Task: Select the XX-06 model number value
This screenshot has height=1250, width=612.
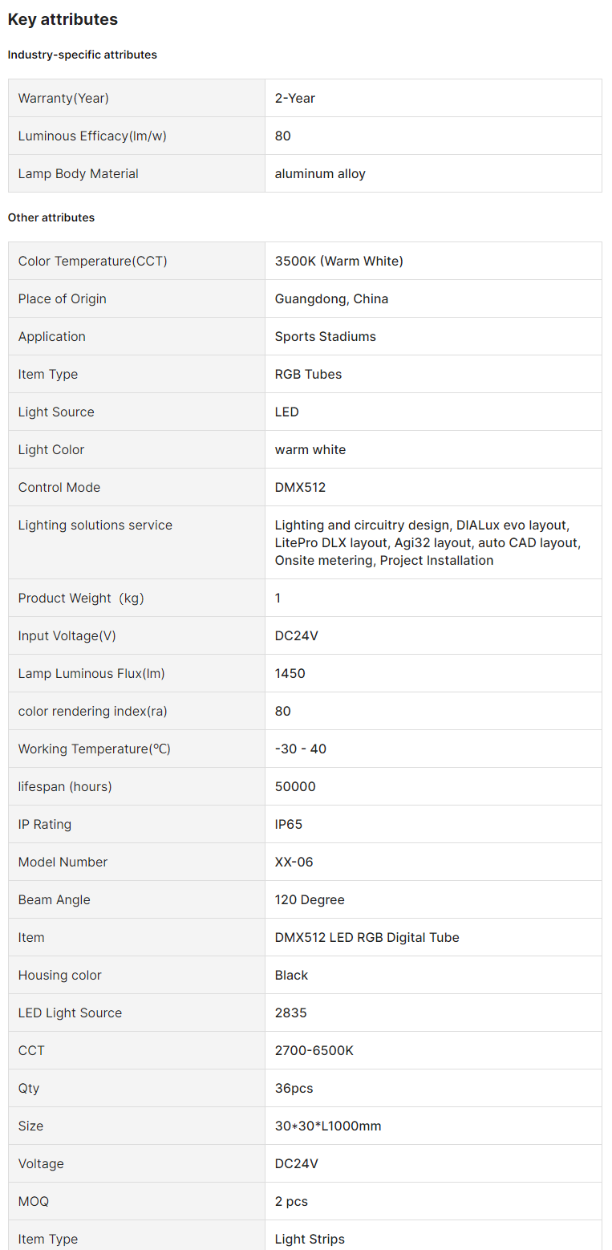Action: pyautogui.click(x=294, y=862)
